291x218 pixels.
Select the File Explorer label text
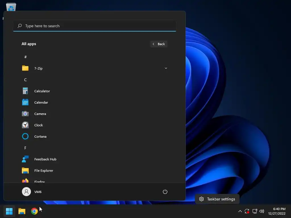(x=43, y=170)
